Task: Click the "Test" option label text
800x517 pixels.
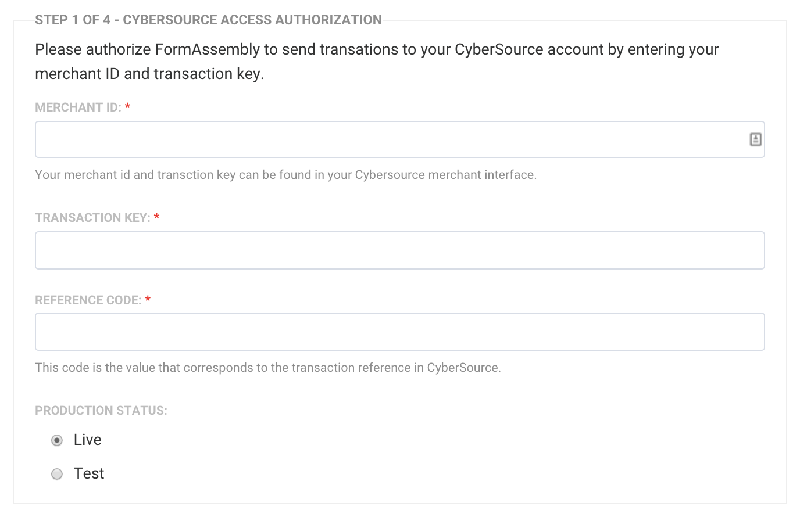Action: click(89, 473)
